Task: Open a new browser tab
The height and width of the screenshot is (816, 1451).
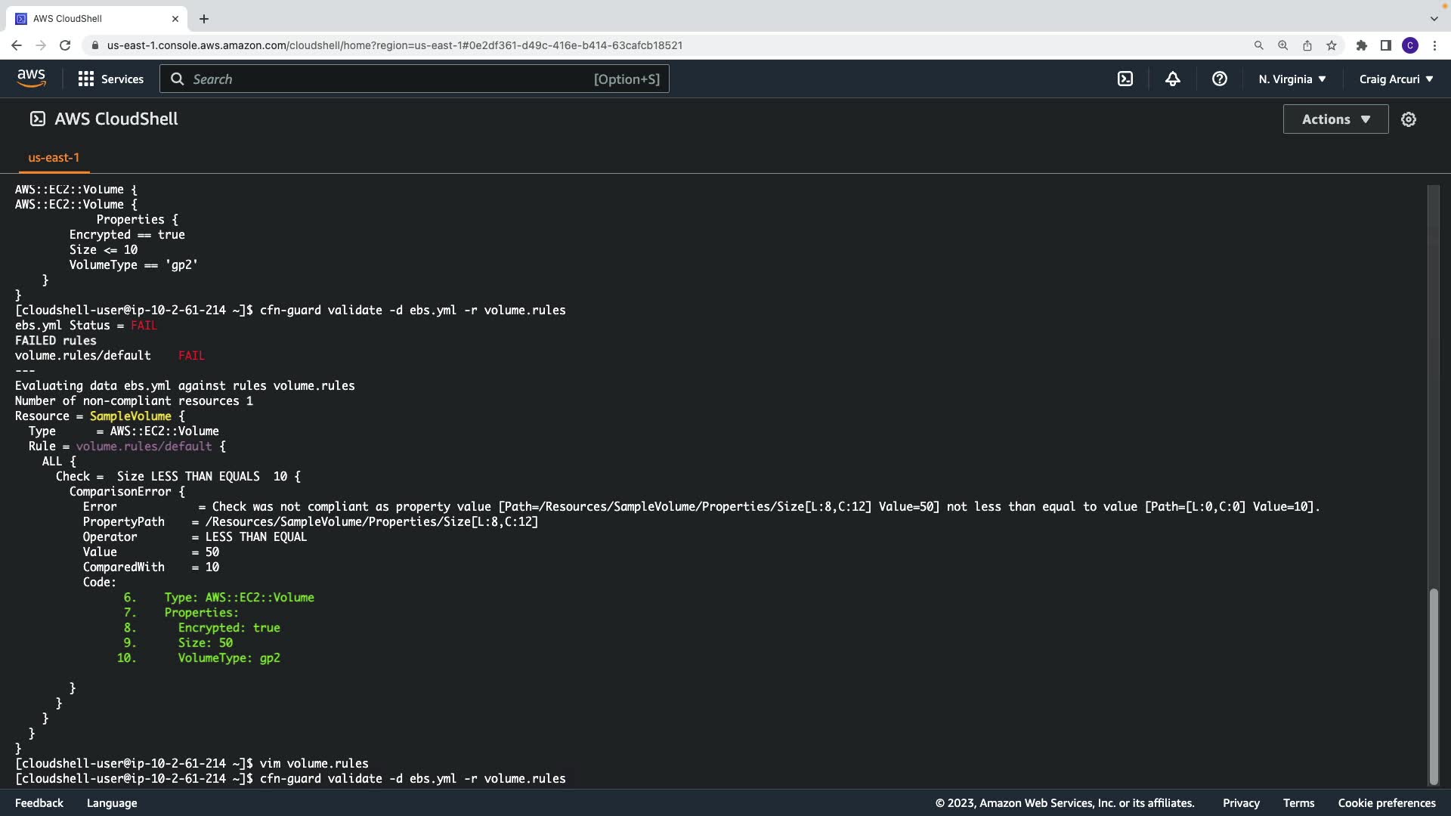Action: click(x=204, y=19)
